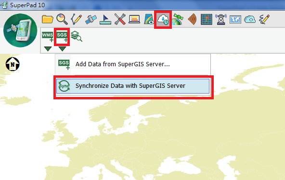The height and width of the screenshot is (180, 285).
Task: Select the pencil edit-vertices tool
Action: click(77, 19)
